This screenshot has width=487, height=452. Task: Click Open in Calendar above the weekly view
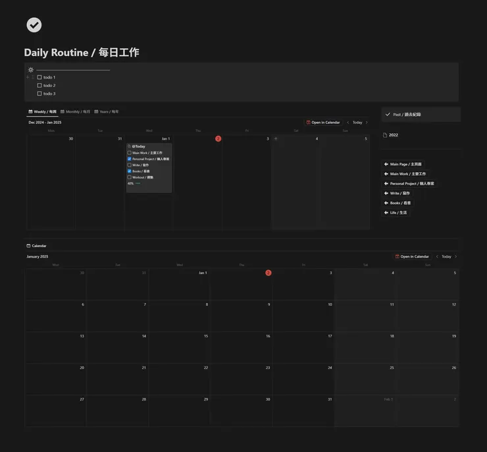323,123
